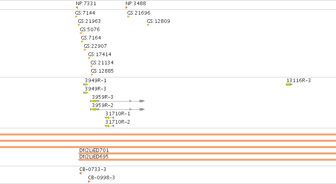Click the 3959R-2 gray terminal exon
The width and height of the screenshot is (336, 184).
[x=142, y=109]
